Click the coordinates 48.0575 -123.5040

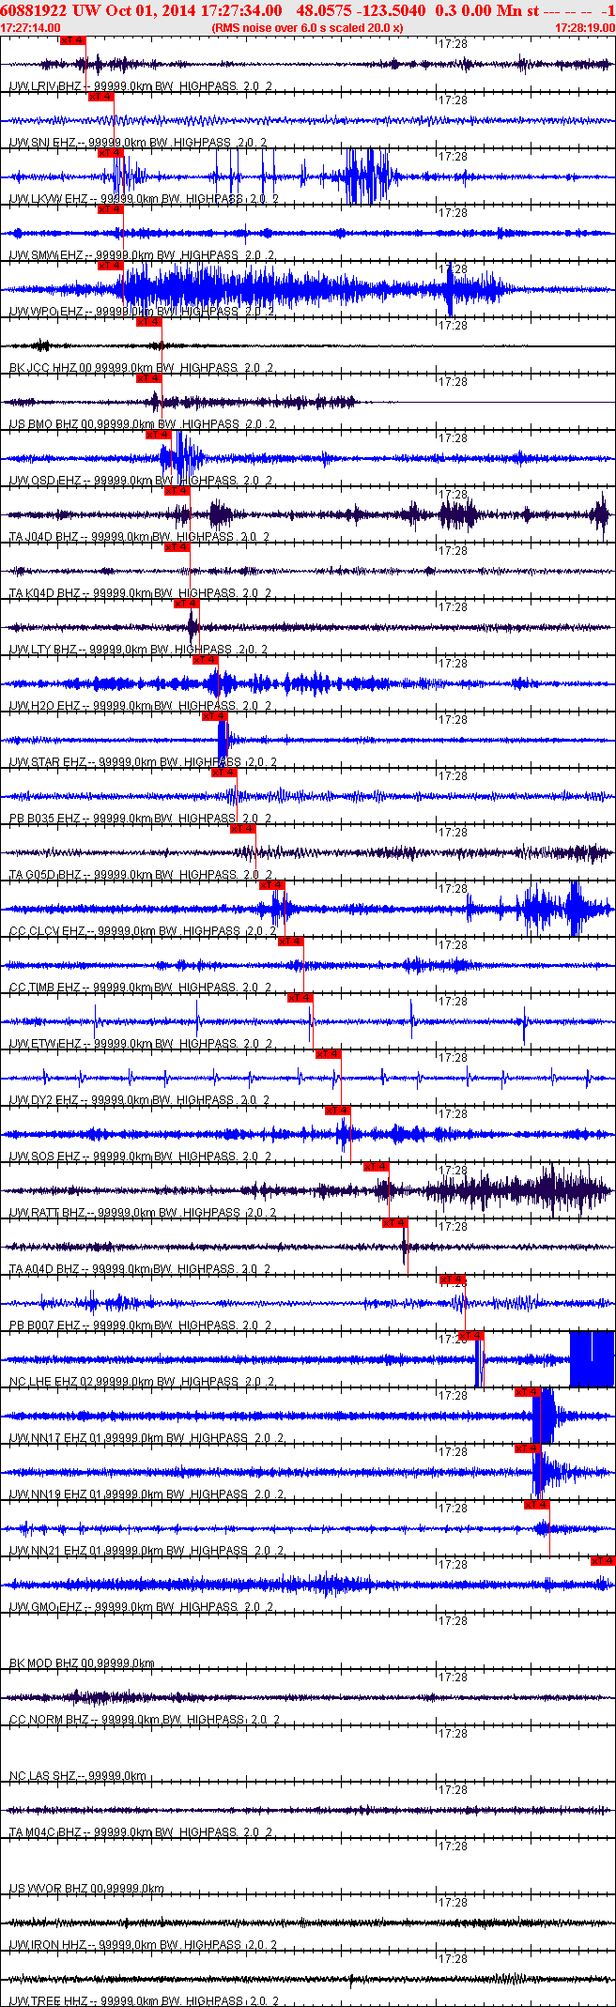pyautogui.click(x=361, y=10)
